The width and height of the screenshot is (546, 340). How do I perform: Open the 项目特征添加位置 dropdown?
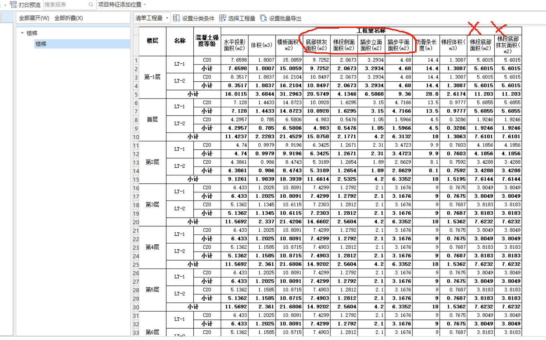tap(122, 5)
